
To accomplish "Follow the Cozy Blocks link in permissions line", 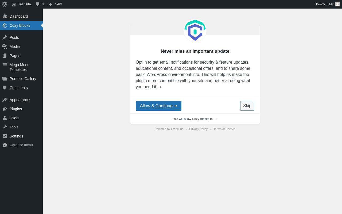I will coord(200,119).
